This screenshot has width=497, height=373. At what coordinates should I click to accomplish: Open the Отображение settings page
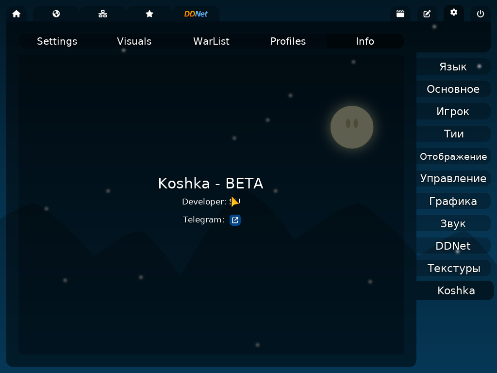click(454, 156)
